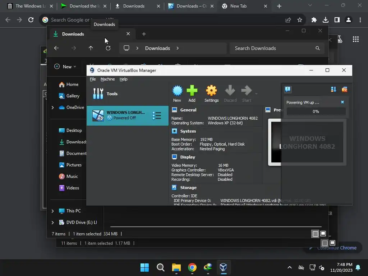Viewport: 368px width, 276px height.
Task: Open the WINDOWS LONGHORN machine tools menu icon
Action: point(157,115)
